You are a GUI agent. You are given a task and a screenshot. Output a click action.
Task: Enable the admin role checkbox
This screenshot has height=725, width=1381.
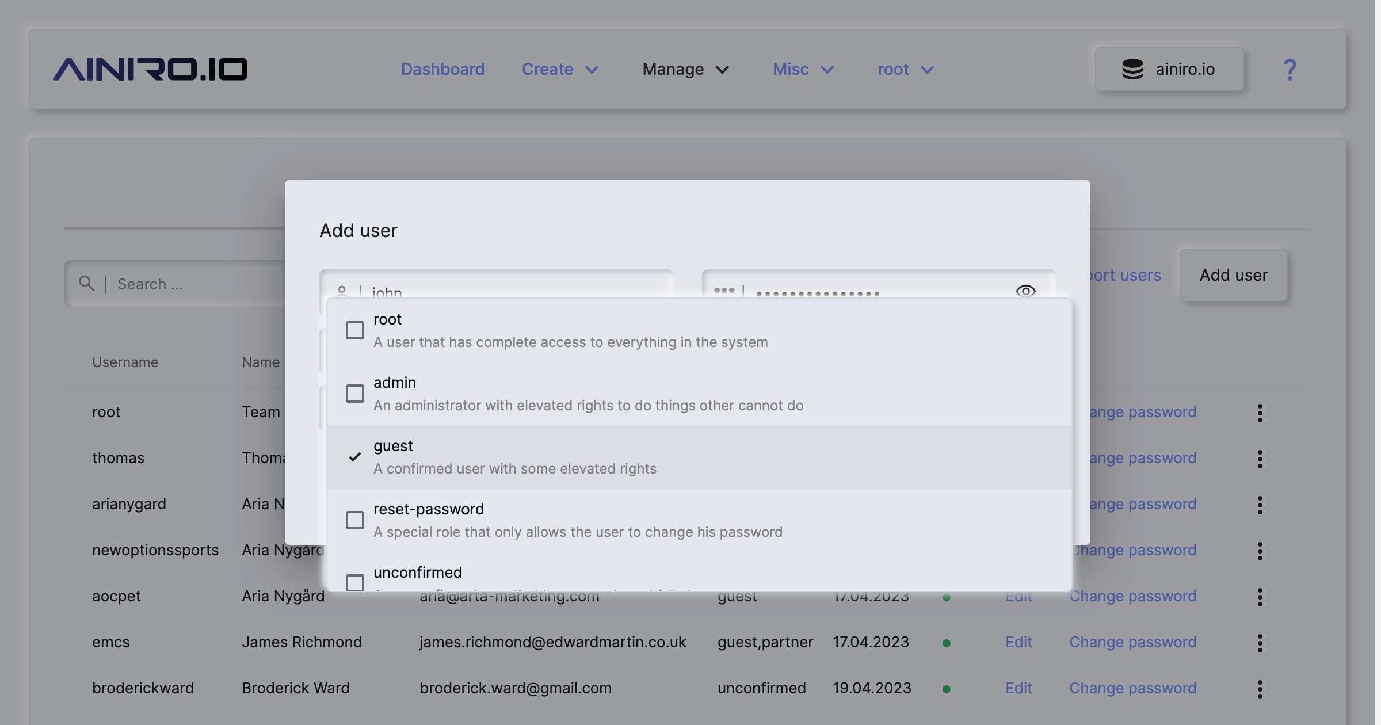(x=354, y=394)
